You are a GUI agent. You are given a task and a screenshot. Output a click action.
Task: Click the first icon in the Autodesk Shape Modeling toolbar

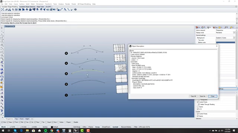[3, 10]
